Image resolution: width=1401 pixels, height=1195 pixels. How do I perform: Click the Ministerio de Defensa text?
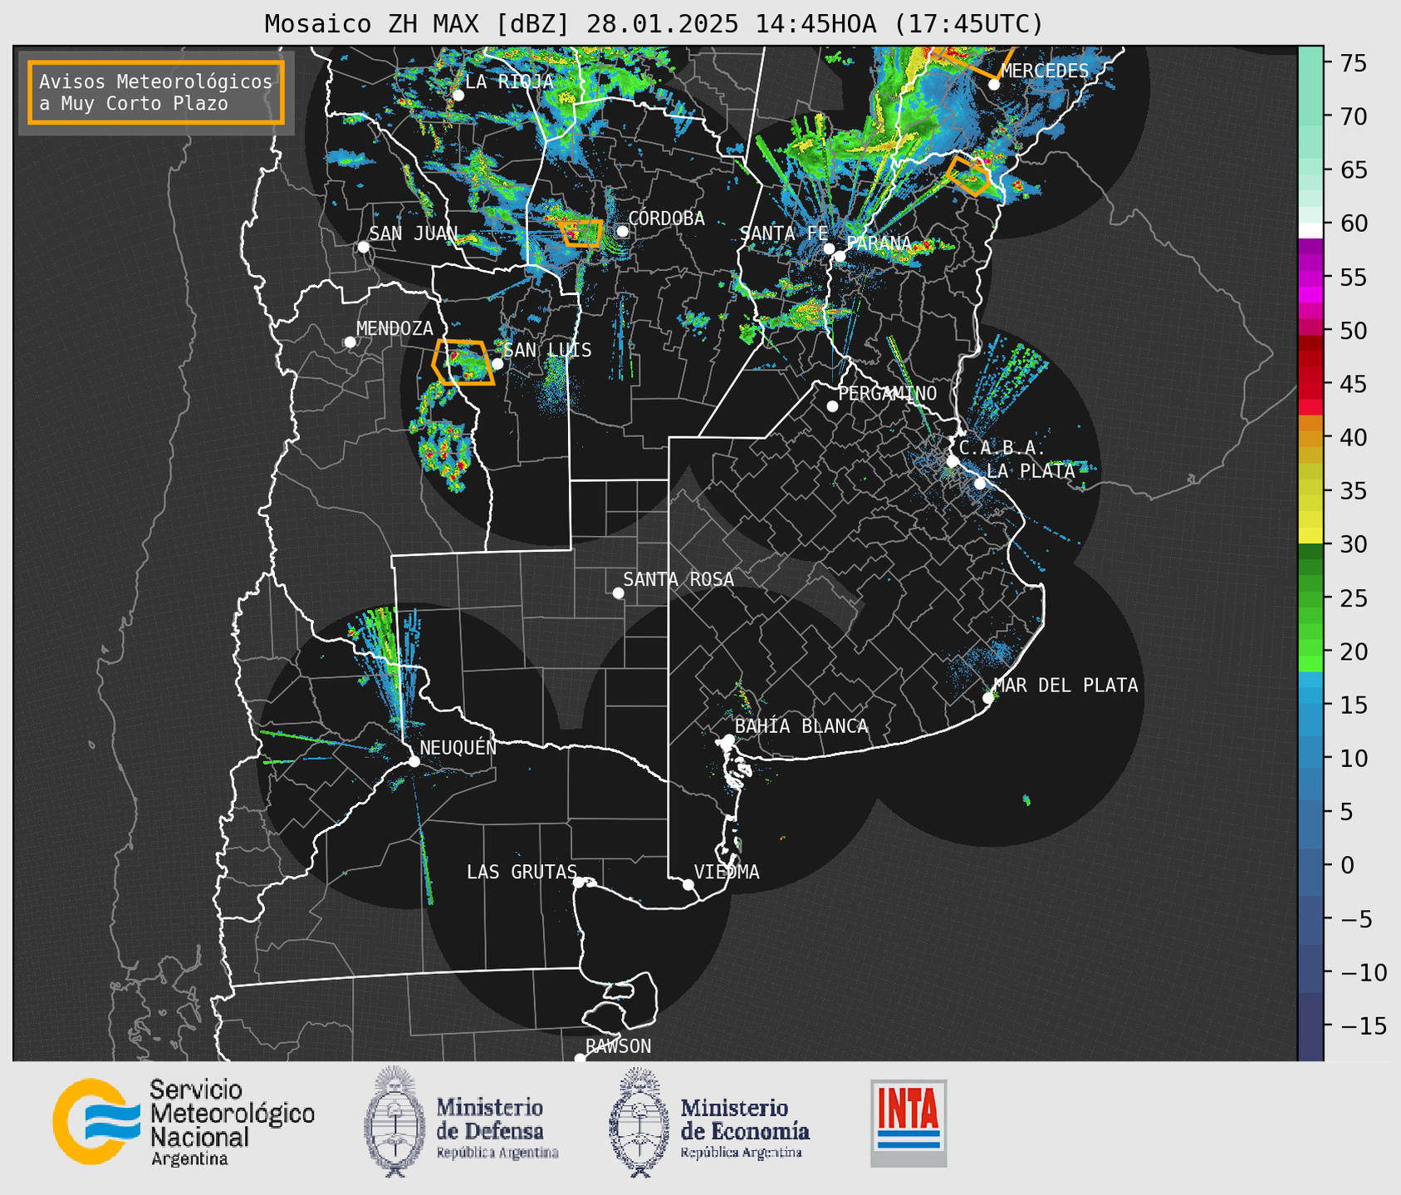pos(497,1128)
